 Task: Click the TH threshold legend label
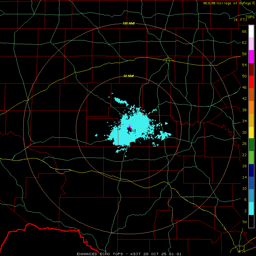click(244, 222)
